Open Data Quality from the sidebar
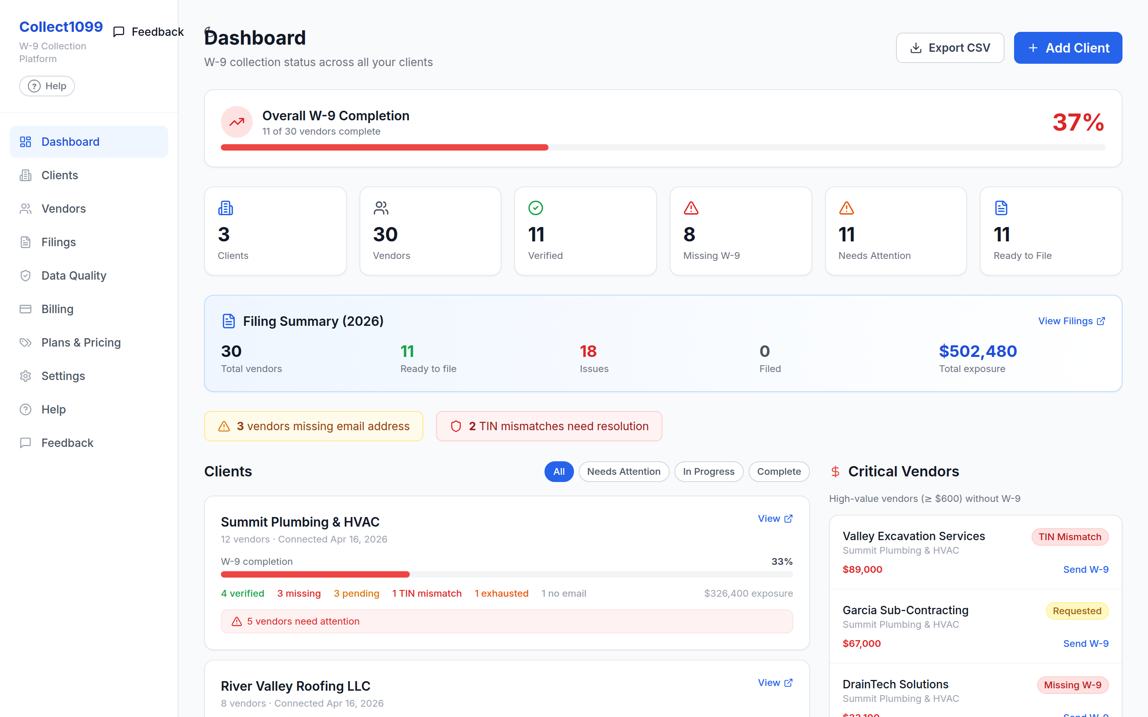 point(89,276)
